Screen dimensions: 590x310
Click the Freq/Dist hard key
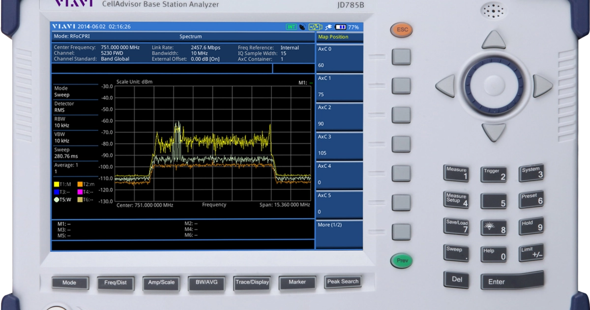(116, 283)
